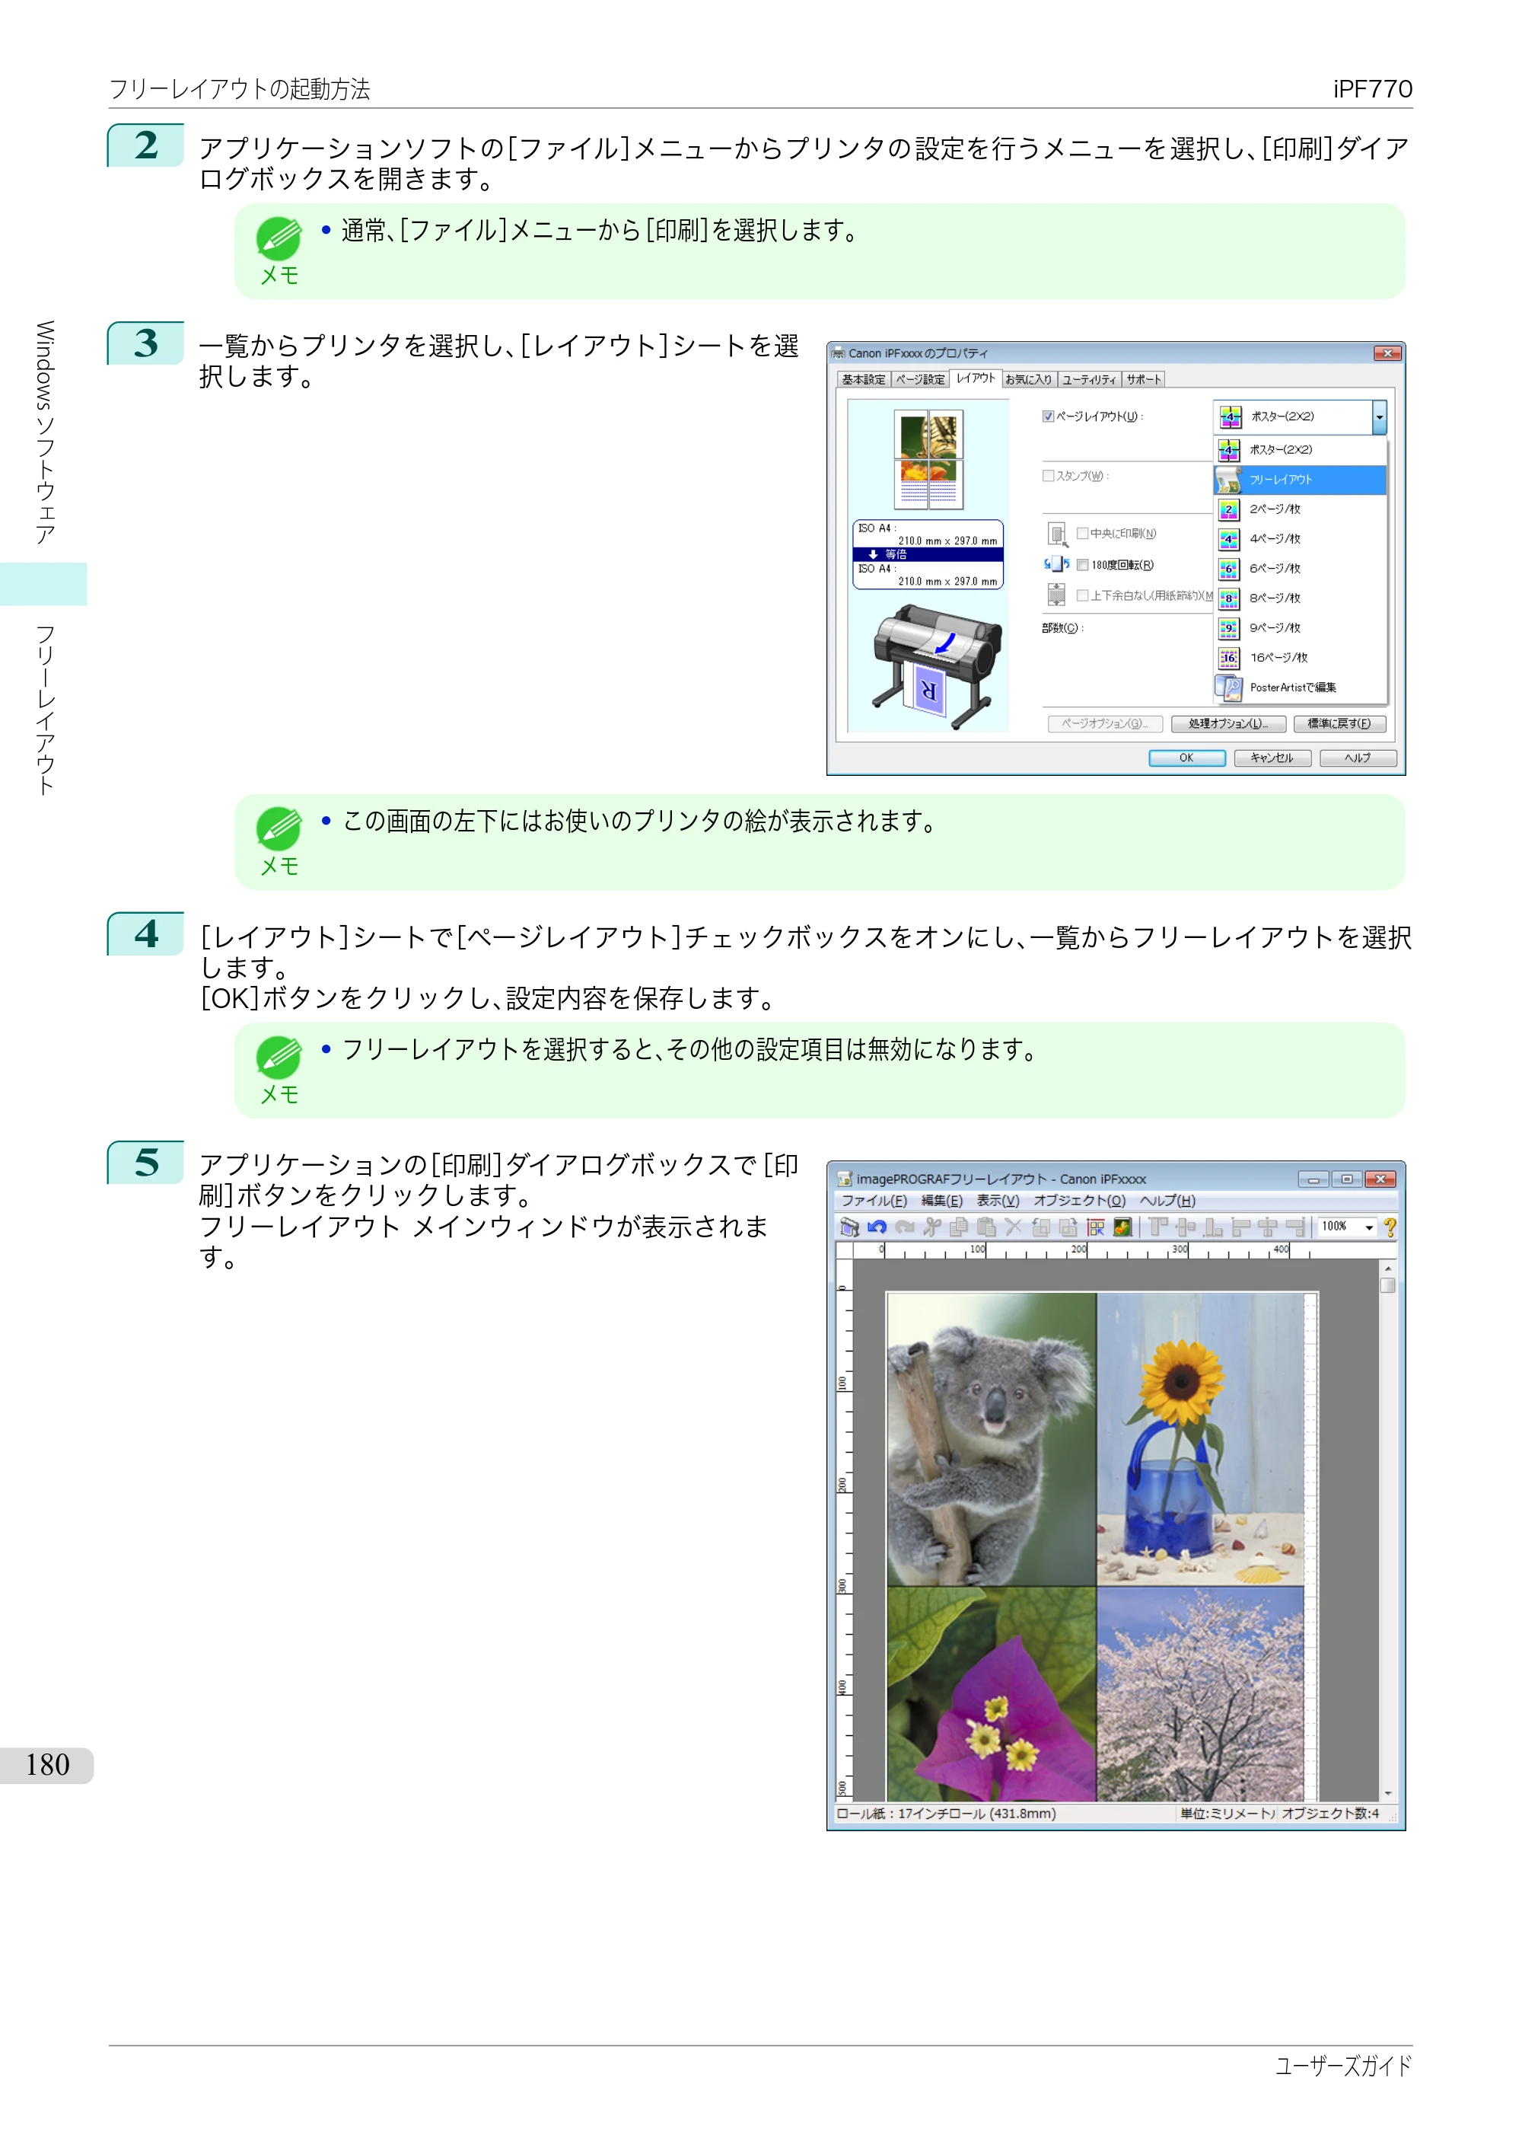Viewport: 1522px width, 2154px height.
Task: Click the image-picture icon in the toolbar
Action: [x=1122, y=1227]
